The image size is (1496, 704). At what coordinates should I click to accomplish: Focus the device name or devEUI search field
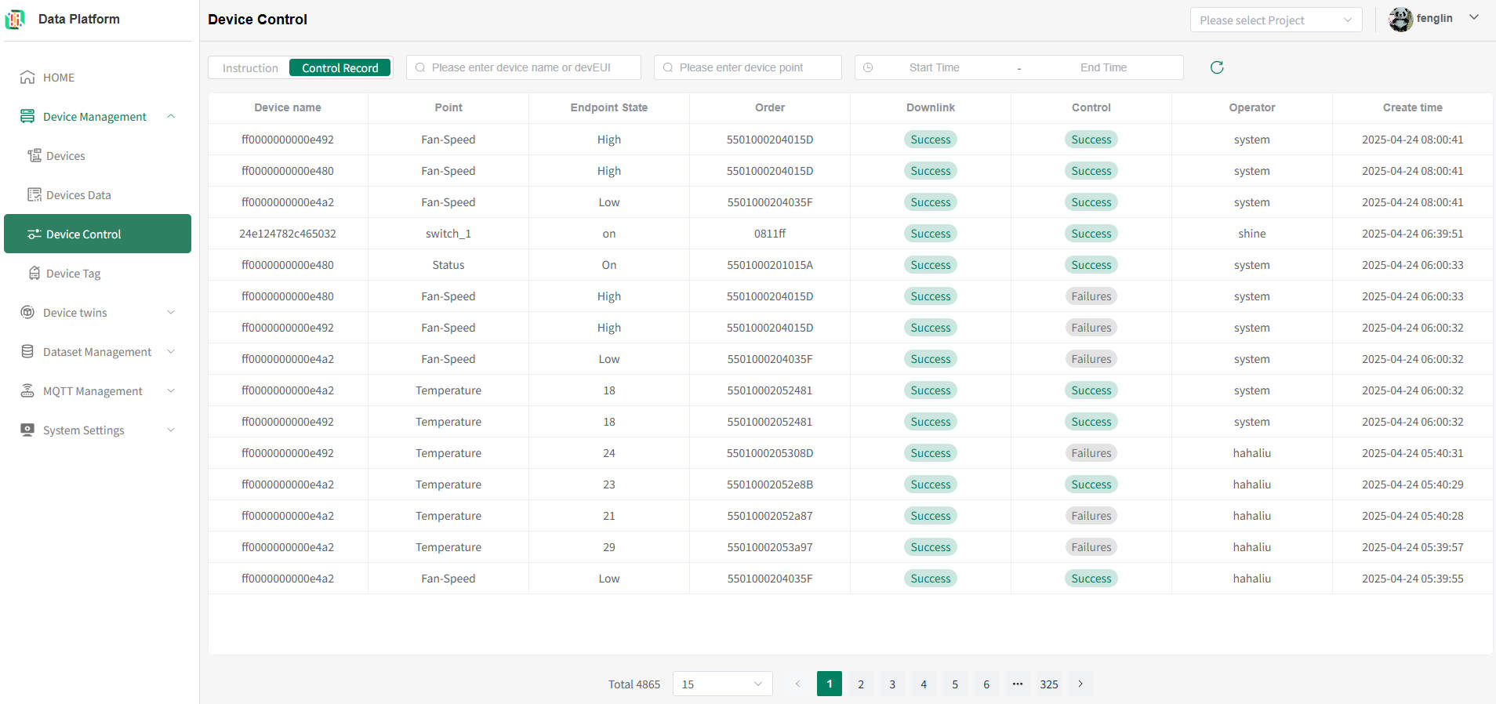click(x=524, y=67)
